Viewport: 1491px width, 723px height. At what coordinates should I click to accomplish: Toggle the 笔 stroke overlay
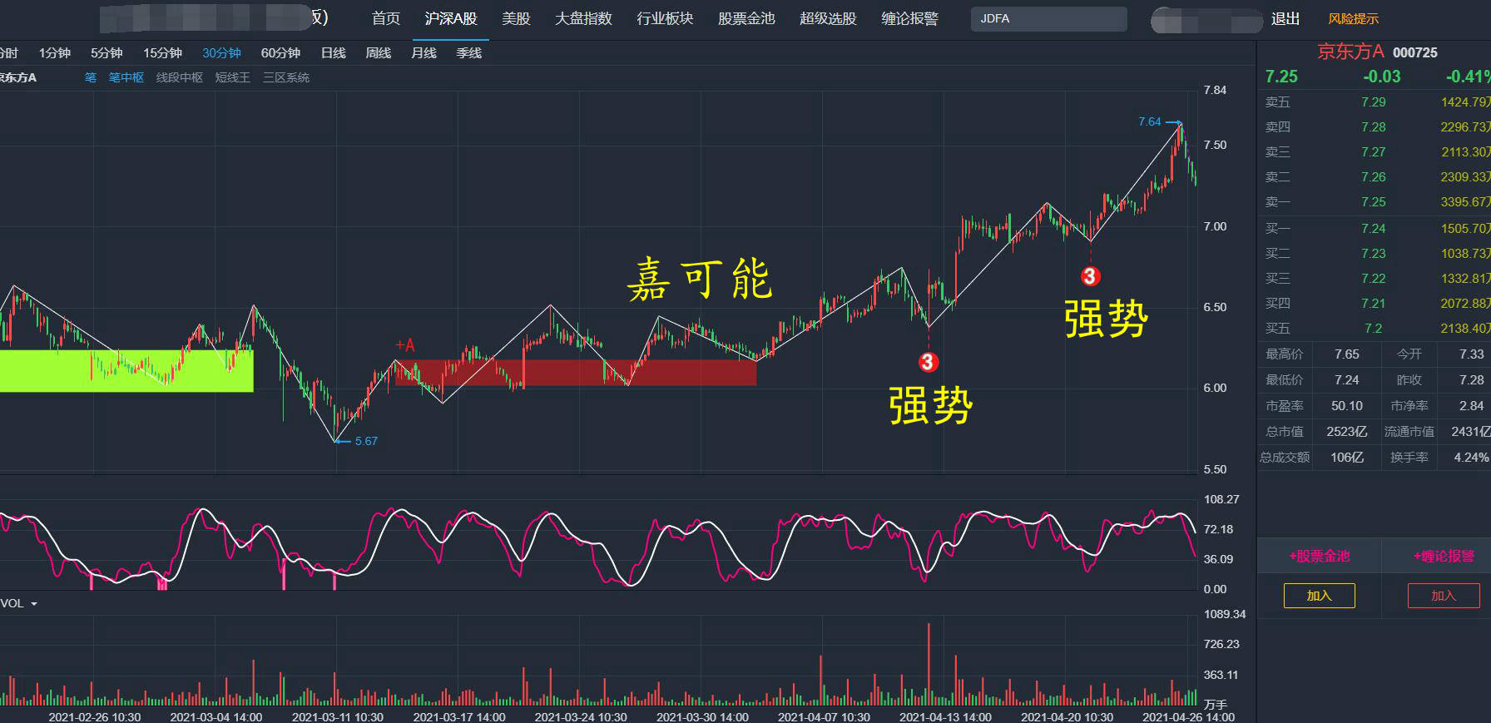91,77
